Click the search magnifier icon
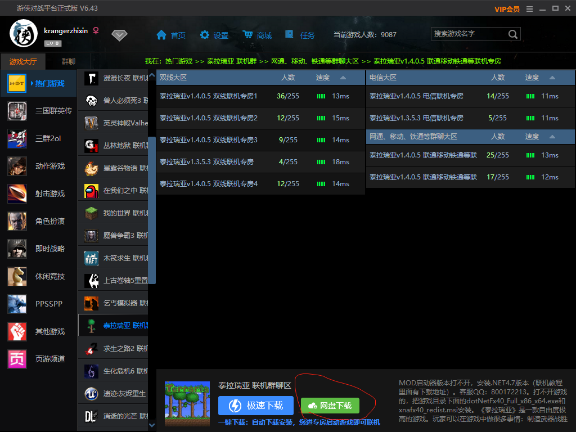Viewport: 576px width, 432px height. (513, 34)
